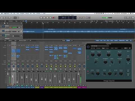
Task: Open the Mix menu in menu bar
Action: tap(31, 13)
